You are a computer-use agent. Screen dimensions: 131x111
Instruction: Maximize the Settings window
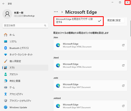[120, 2]
